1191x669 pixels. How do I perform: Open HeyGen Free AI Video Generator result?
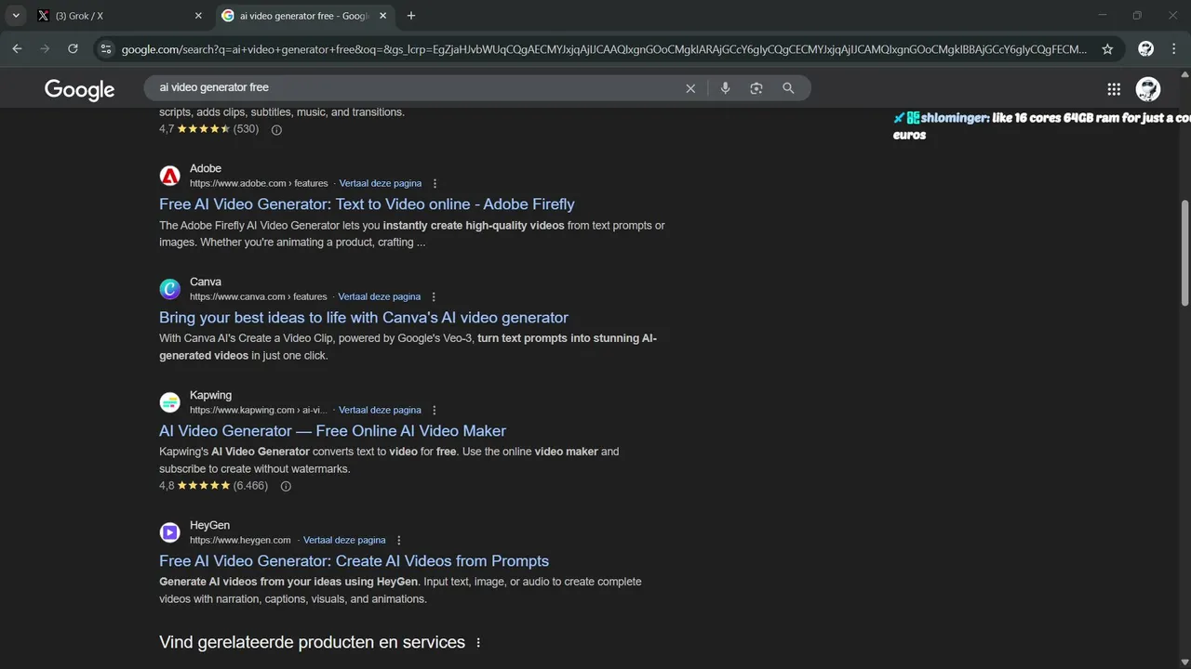354,561
